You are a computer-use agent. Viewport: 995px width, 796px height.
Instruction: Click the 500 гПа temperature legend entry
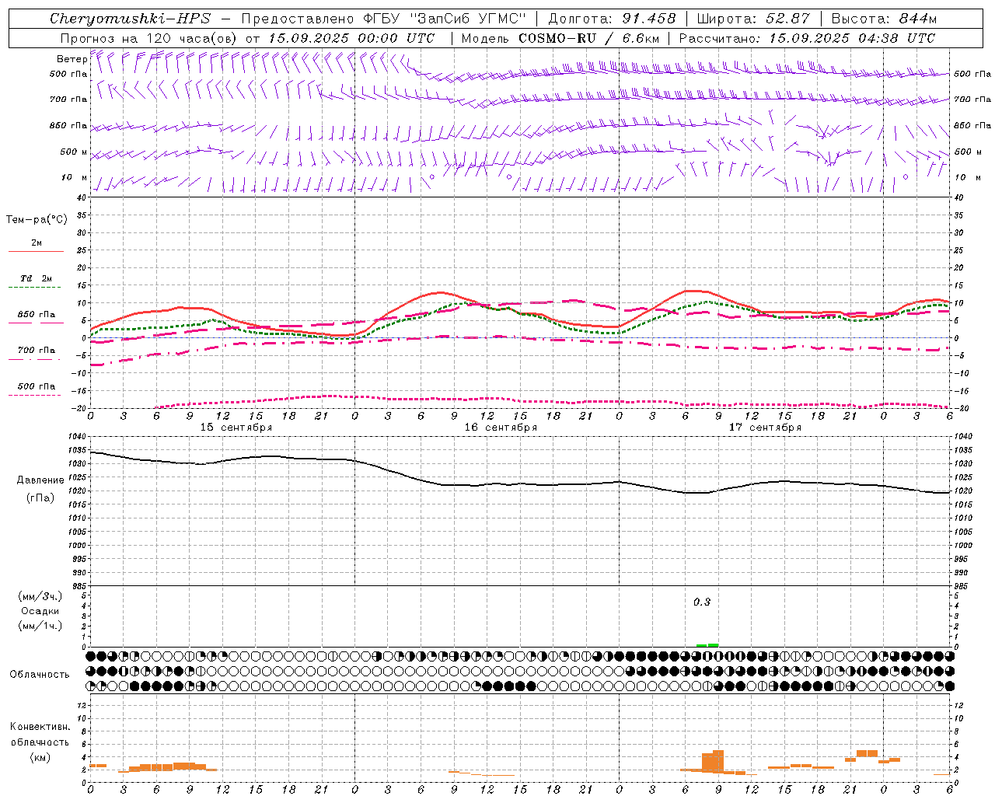tap(37, 389)
